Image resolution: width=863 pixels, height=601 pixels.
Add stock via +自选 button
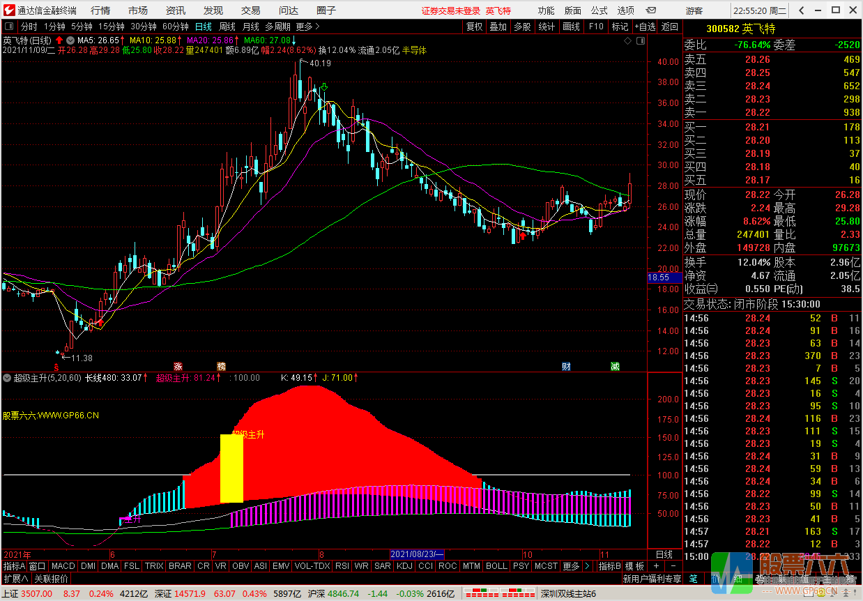(x=645, y=26)
